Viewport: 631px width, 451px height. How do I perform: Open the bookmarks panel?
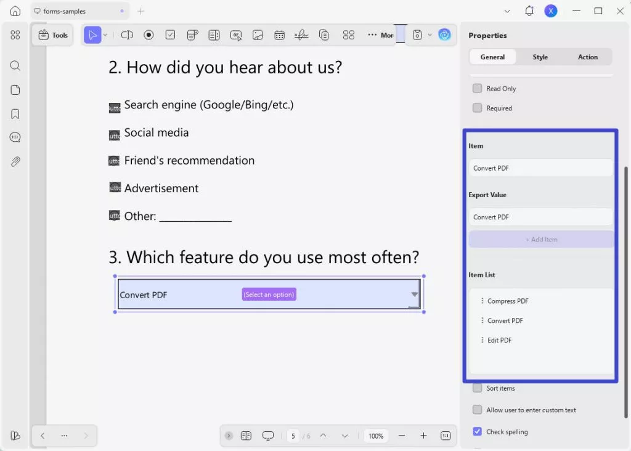(15, 114)
